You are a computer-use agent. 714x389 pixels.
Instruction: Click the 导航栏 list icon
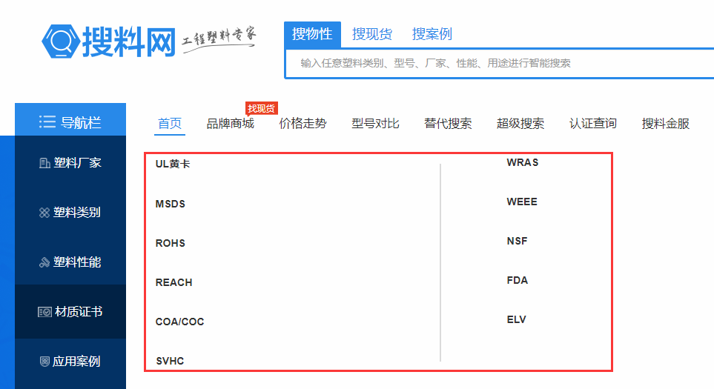(x=47, y=122)
